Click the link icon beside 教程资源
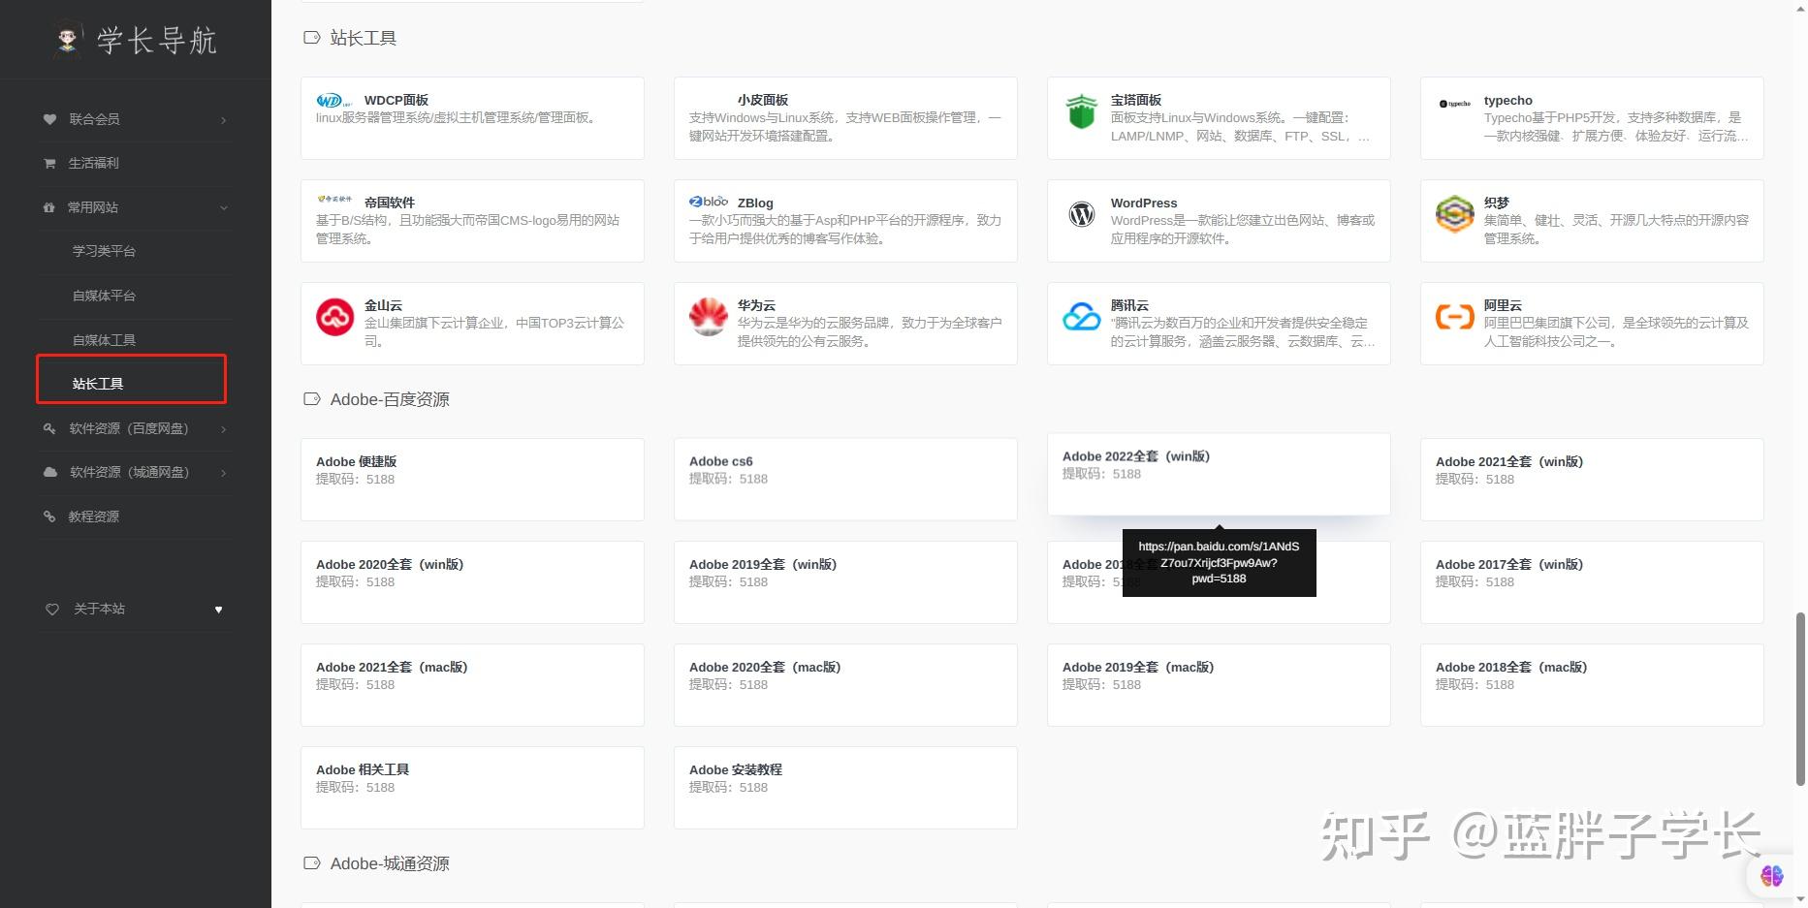The height and width of the screenshot is (908, 1808). [49, 517]
